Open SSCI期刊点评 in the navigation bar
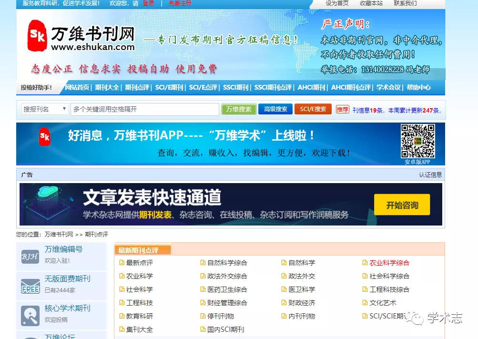Viewport: 478px width, 339px height. (273, 88)
